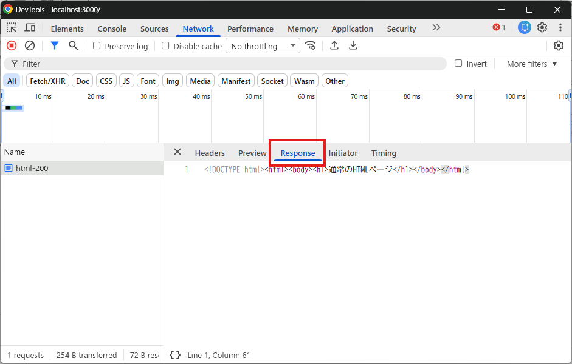Show more DevTools tabs chevron

pos(436,28)
